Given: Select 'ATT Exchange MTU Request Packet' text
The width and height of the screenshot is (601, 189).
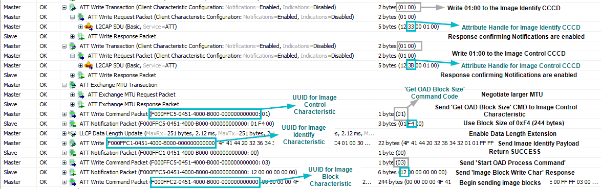Looking at the screenshot, I should click(x=132, y=94).
